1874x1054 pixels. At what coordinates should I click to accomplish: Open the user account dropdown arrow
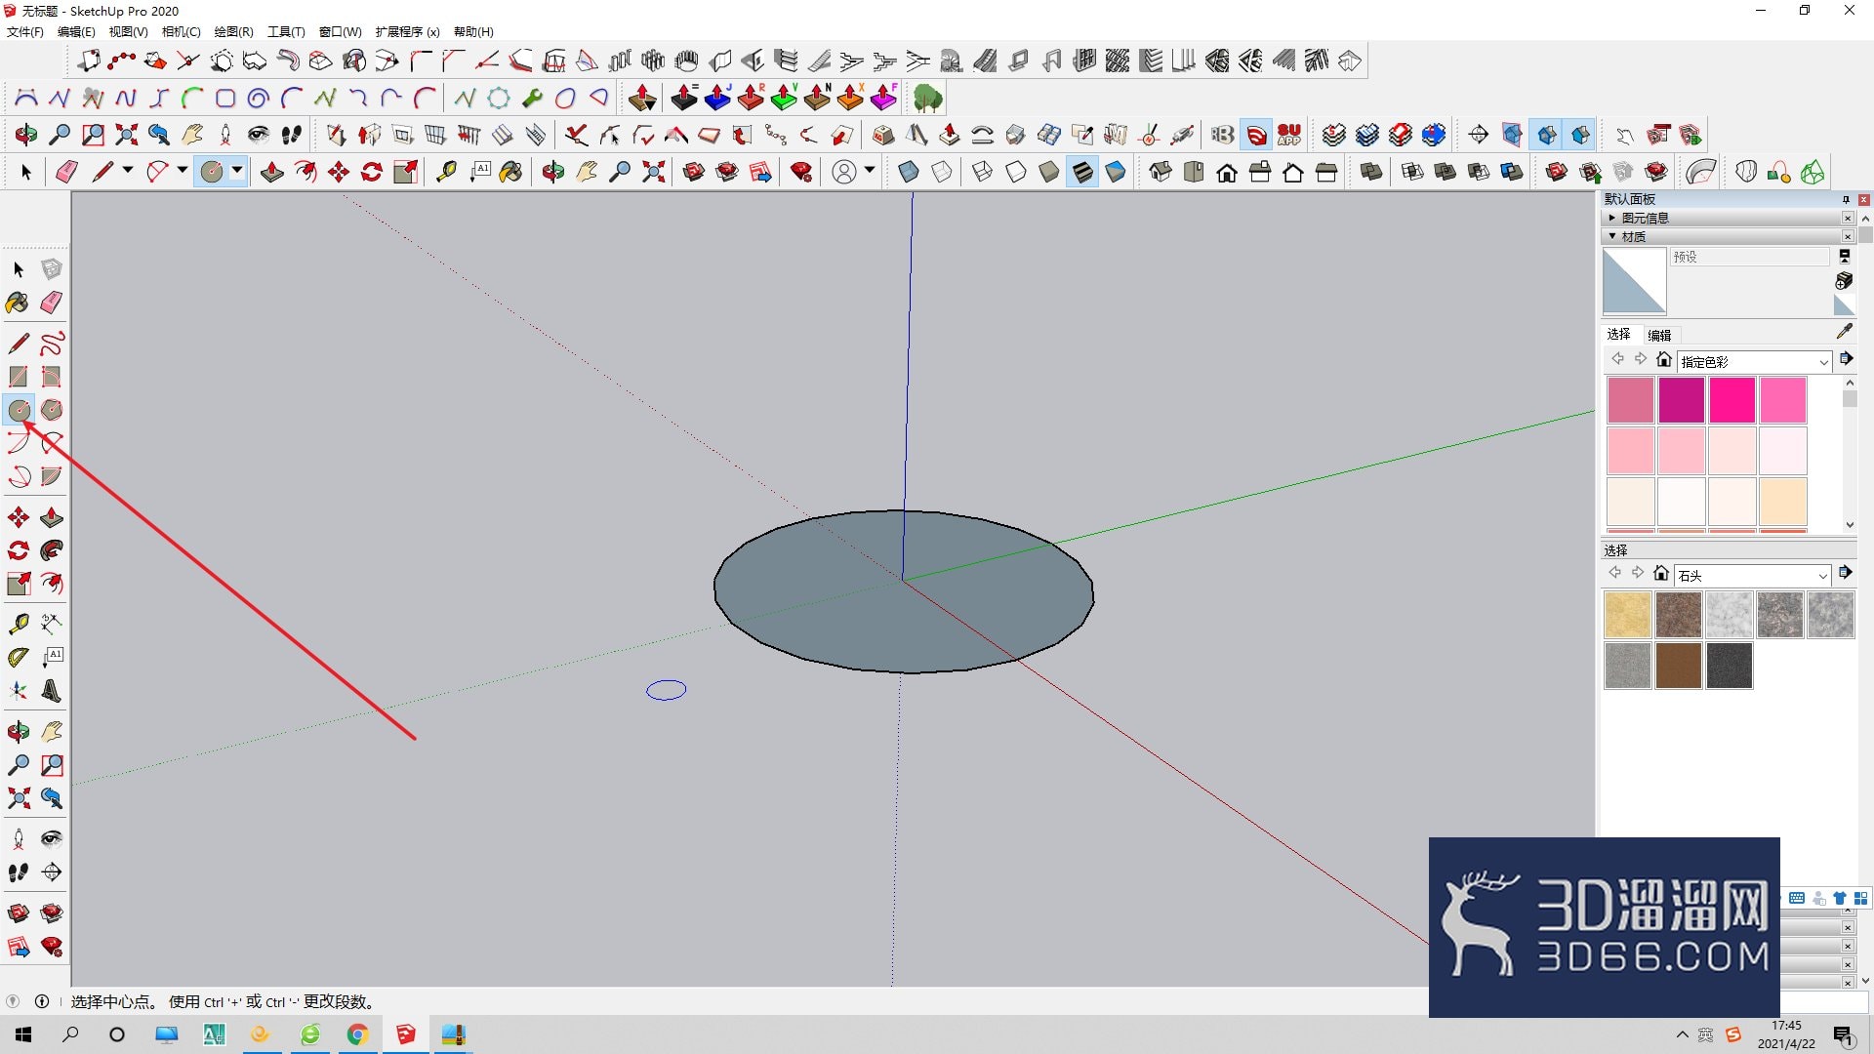click(870, 171)
